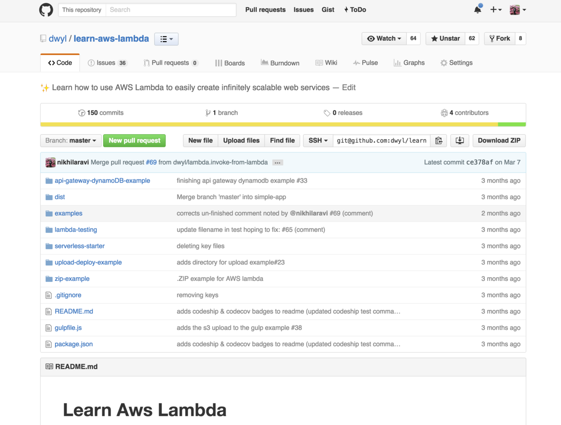Open ToDo in the top navigation
The width and height of the screenshot is (561, 425).
coord(355,9)
